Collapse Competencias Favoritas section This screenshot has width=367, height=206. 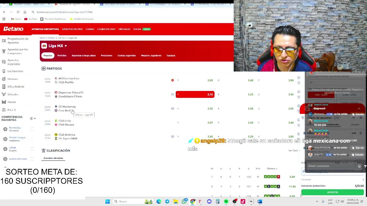point(35,118)
